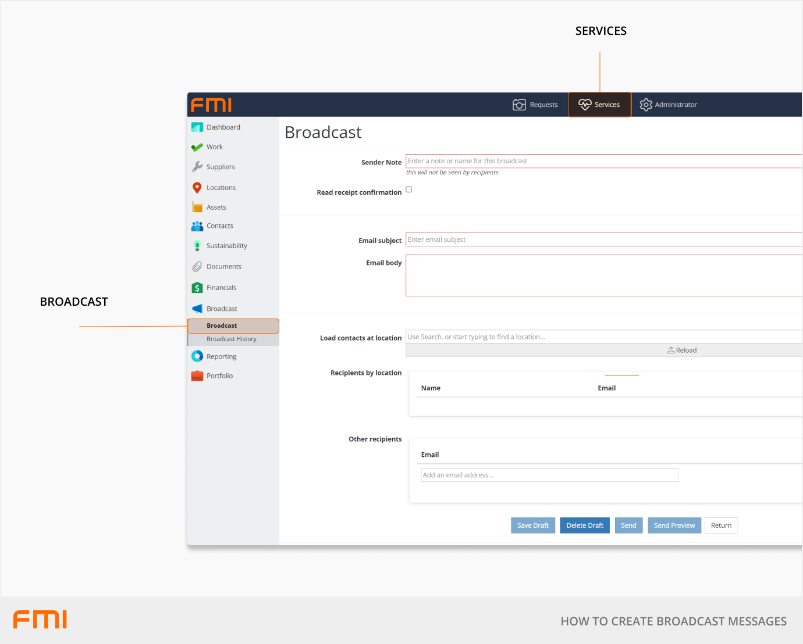Click the Requests camera icon
This screenshot has width=803, height=644.
(x=520, y=104)
